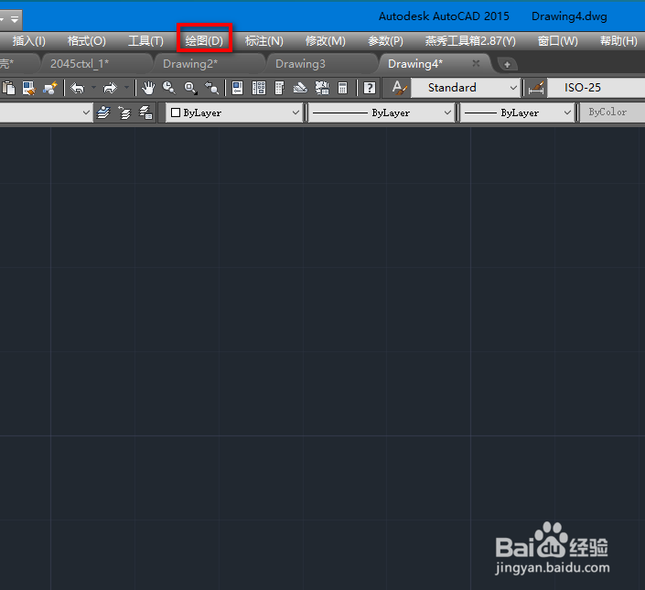Screen dimensions: 645x590
Task: Open the Properties palette
Action: pyautogui.click(x=237, y=88)
